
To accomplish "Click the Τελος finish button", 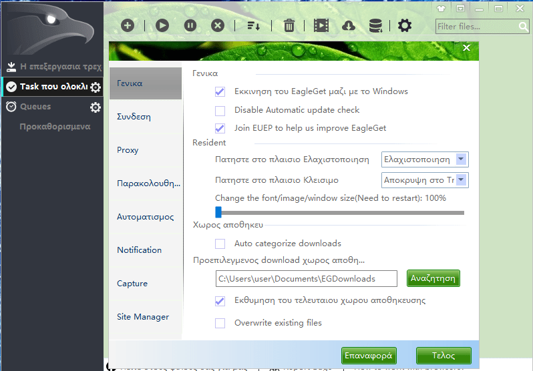I will [x=443, y=356].
